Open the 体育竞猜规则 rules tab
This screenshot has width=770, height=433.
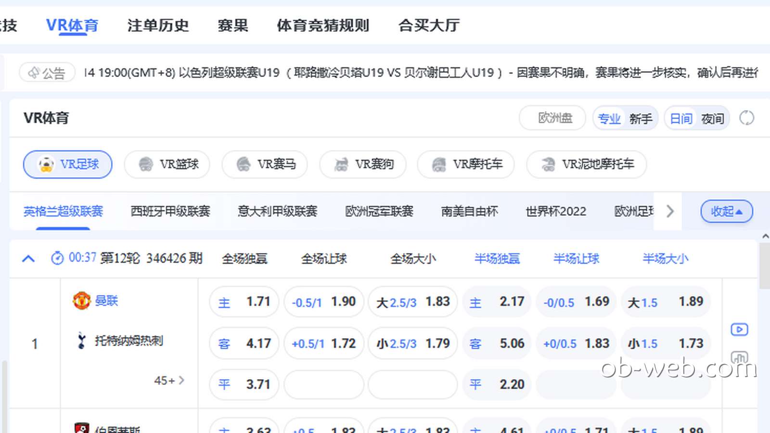pyautogui.click(x=323, y=25)
